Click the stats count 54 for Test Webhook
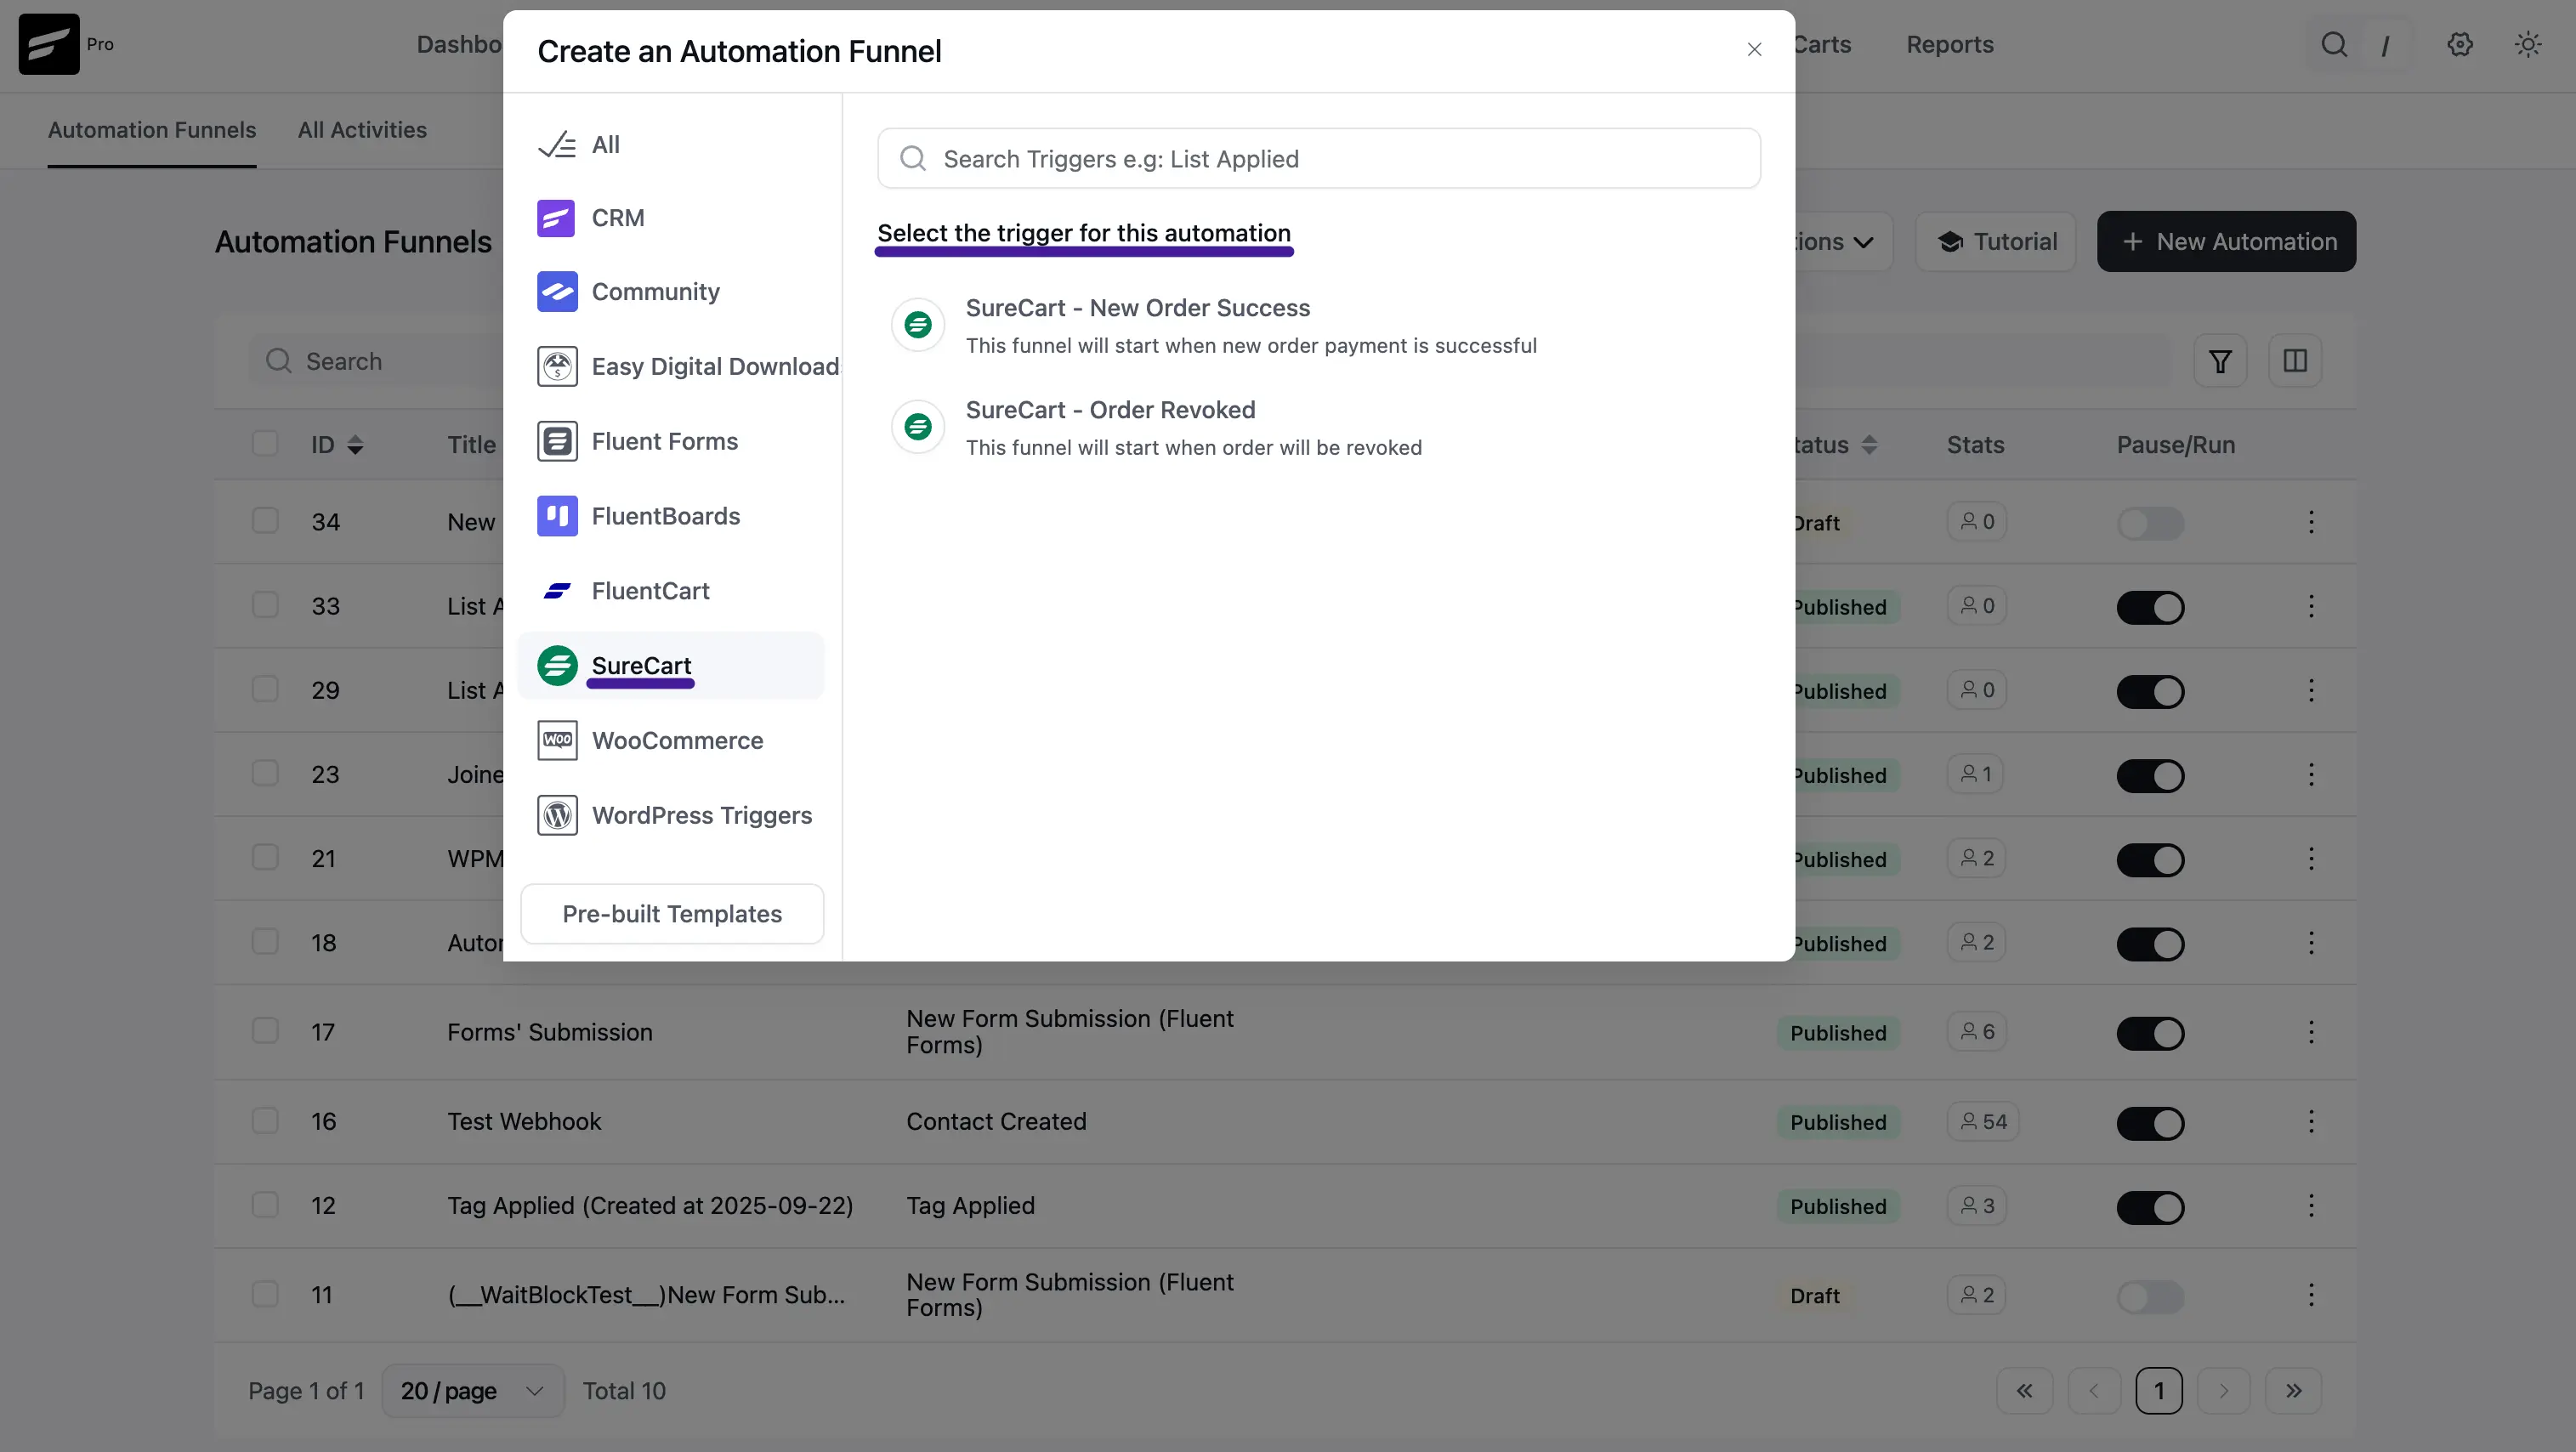The image size is (2576, 1452). (1983, 1122)
